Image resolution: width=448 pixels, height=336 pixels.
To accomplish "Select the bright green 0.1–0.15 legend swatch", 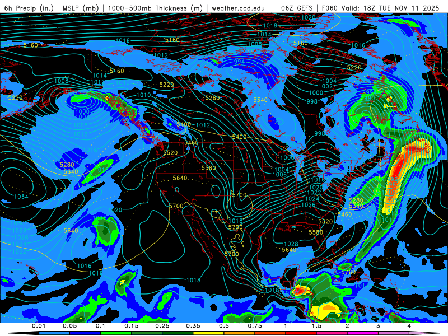I will pyautogui.click(x=116, y=333).
